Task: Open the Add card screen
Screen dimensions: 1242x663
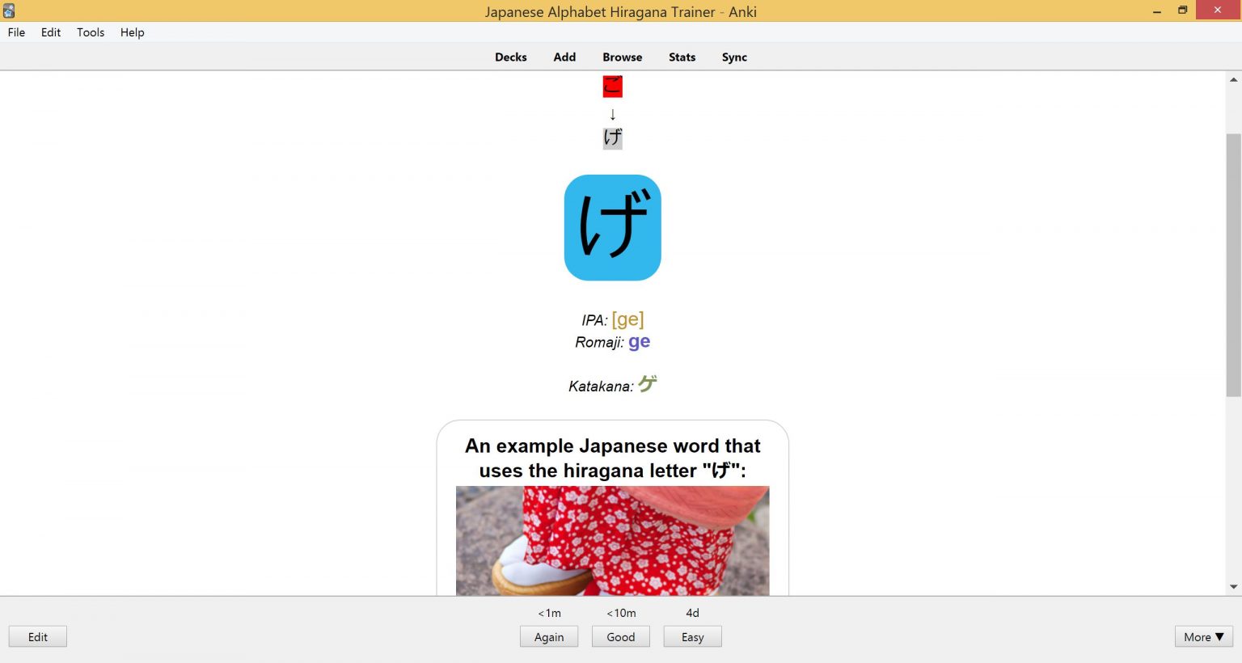Action: (564, 57)
